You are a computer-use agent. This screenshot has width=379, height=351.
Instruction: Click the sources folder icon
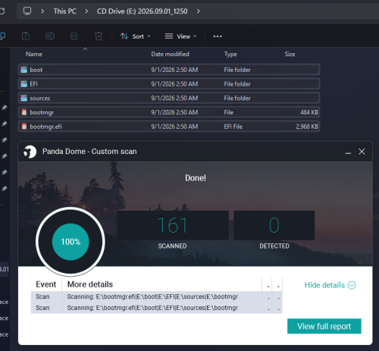23,98
